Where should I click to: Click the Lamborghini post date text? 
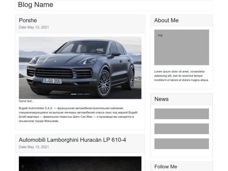pos(34,147)
